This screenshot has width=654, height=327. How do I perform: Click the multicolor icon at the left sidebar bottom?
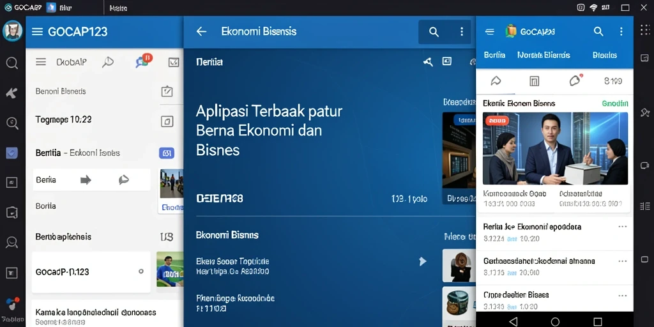click(11, 303)
